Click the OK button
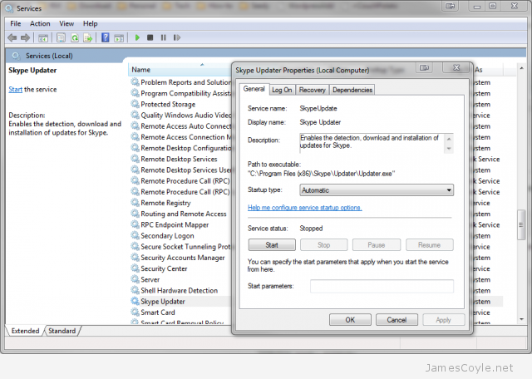The width and height of the screenshot is (532, 379). pos(350,320)
